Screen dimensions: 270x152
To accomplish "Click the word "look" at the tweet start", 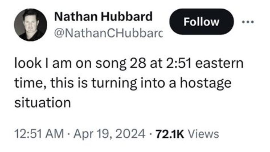I will [x=28, y=63].
